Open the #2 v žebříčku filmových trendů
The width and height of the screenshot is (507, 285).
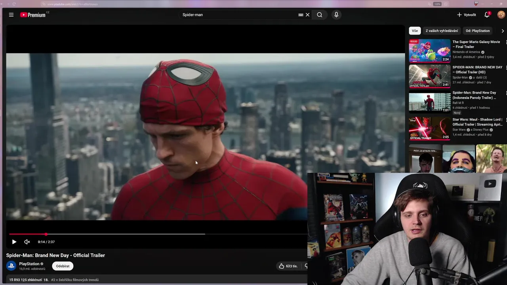[75, 280]
